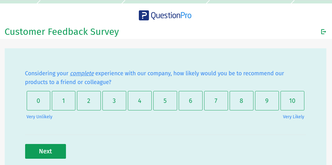The width and height of the screenshot is (332, 165).
Task: Choose rating 8 on the scale
Action: coord(242,101)
